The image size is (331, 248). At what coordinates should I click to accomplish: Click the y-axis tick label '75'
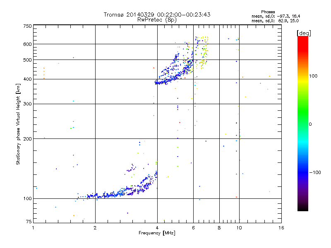29,222
